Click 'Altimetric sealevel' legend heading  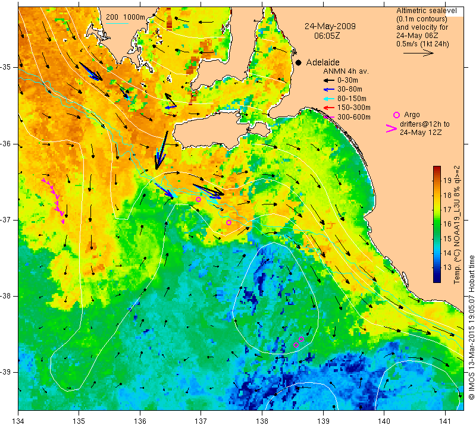(x=426, y=11)
